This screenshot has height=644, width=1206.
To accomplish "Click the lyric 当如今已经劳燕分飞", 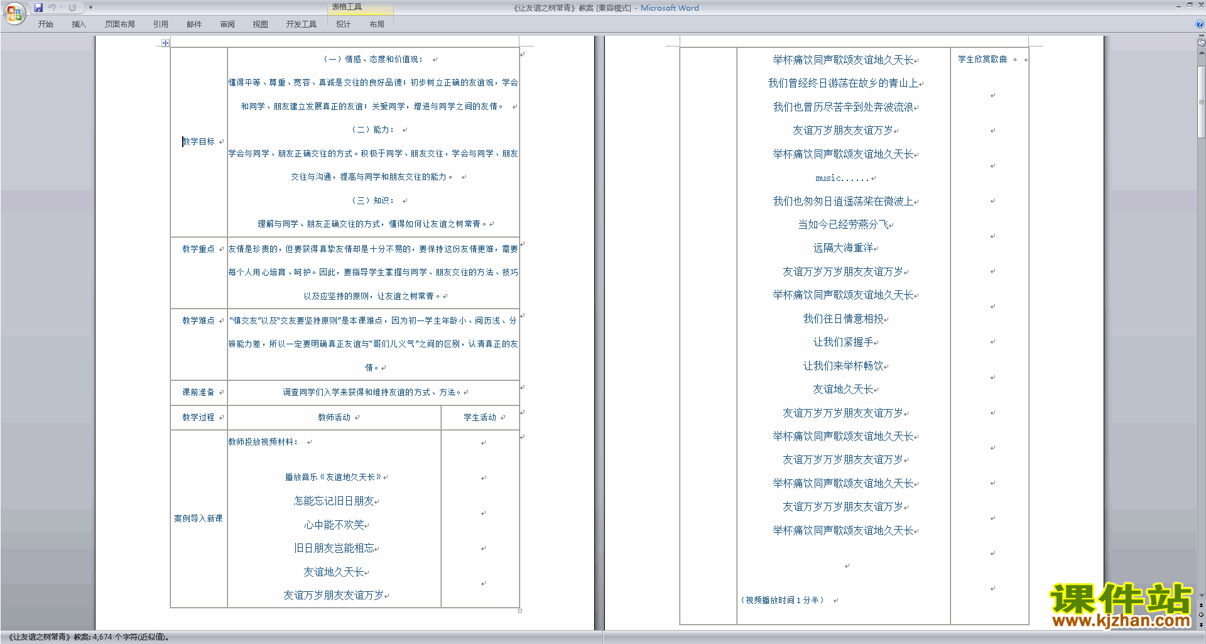I will point(843,224).
